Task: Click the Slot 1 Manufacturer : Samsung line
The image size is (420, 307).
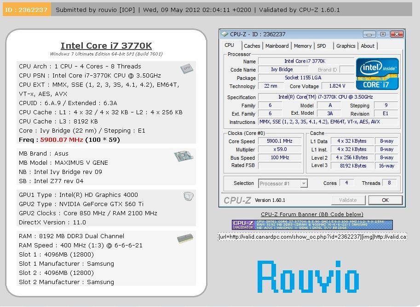Action: pyautogui.click(x=66, y=264)
